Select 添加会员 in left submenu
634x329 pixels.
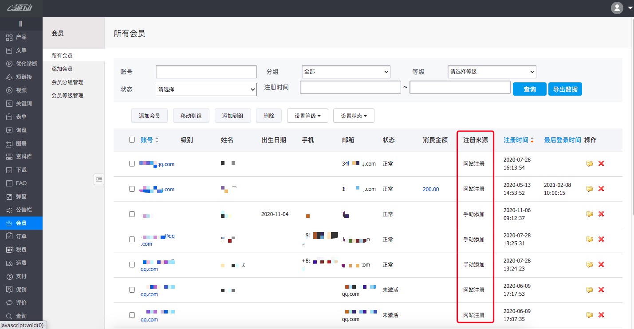click(62, 69)
